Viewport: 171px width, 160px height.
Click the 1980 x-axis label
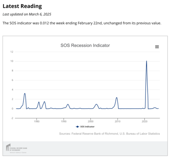[36, 121]
